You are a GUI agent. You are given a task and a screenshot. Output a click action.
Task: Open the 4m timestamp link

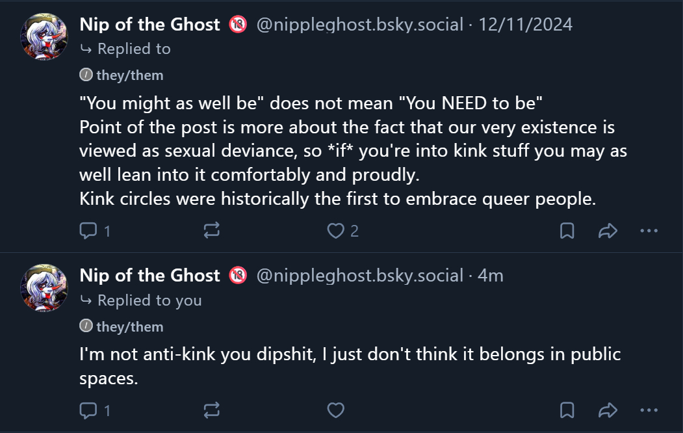pos(491,276)
